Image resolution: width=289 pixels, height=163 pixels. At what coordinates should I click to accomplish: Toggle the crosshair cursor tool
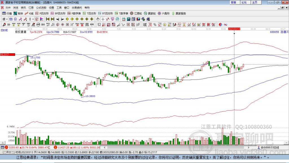(x=103, y=19)
